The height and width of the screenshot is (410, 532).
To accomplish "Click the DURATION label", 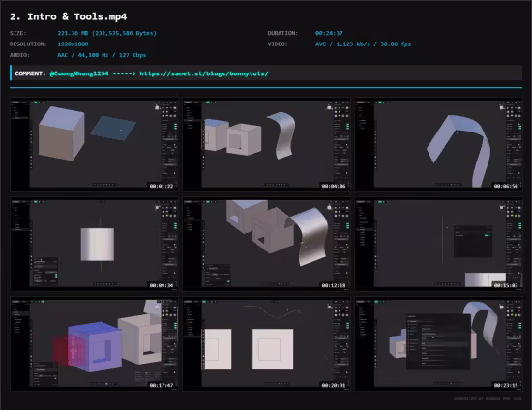I will pos(282,33).
